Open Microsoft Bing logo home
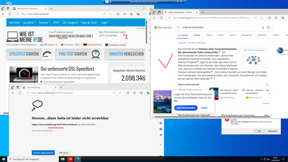288x162 pixels. (x=163, y=27)
